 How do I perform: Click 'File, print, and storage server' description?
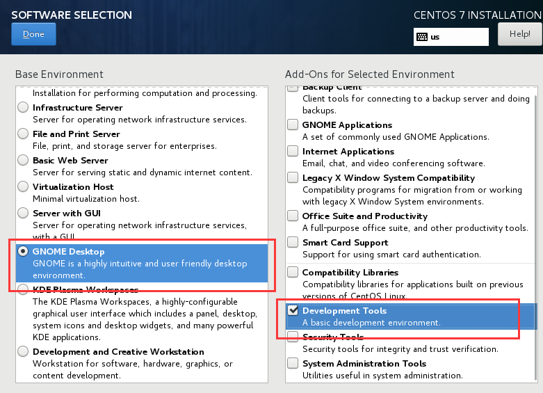point(124,146)
